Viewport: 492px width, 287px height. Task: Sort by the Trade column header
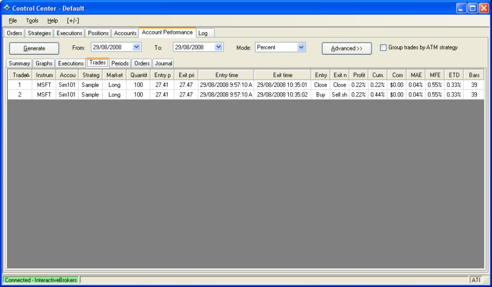click(x=20, y=75)
